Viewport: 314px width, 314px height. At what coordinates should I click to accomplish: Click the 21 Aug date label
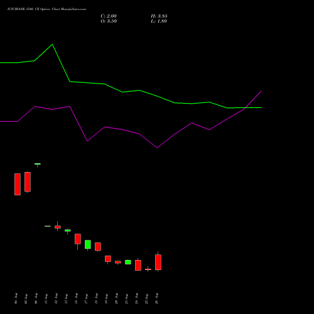pos(127,298)
